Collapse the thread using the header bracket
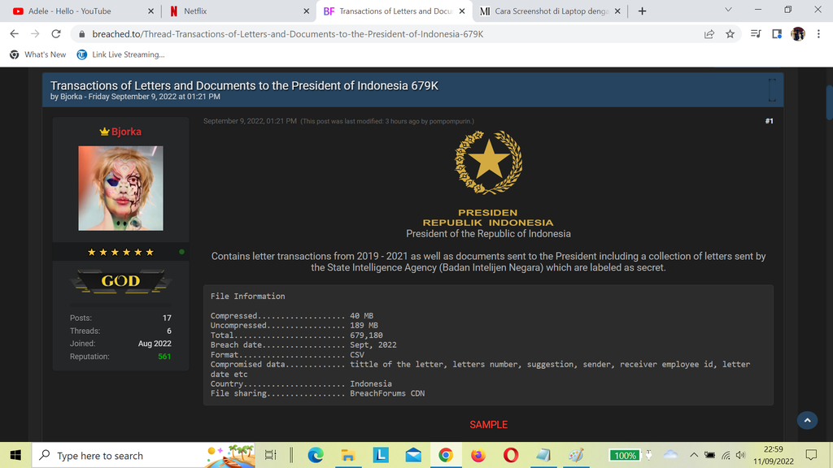This screenshot has width=833, height=468. [x=771, y=89]
